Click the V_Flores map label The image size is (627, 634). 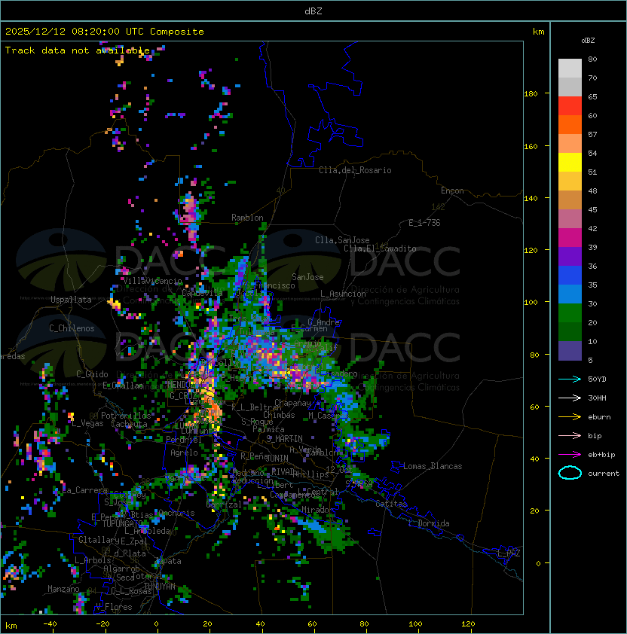(x=114, y=607)
